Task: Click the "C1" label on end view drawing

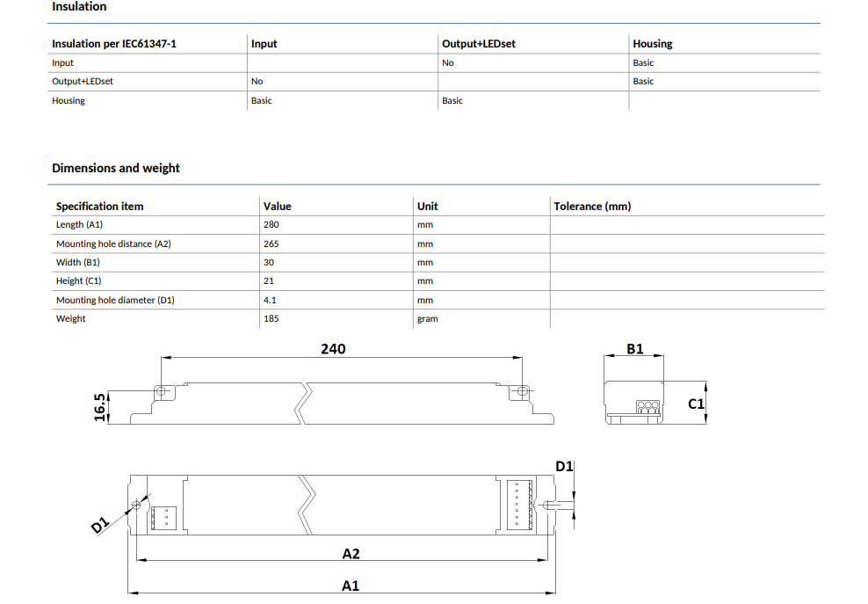Action: coord(696,404)
